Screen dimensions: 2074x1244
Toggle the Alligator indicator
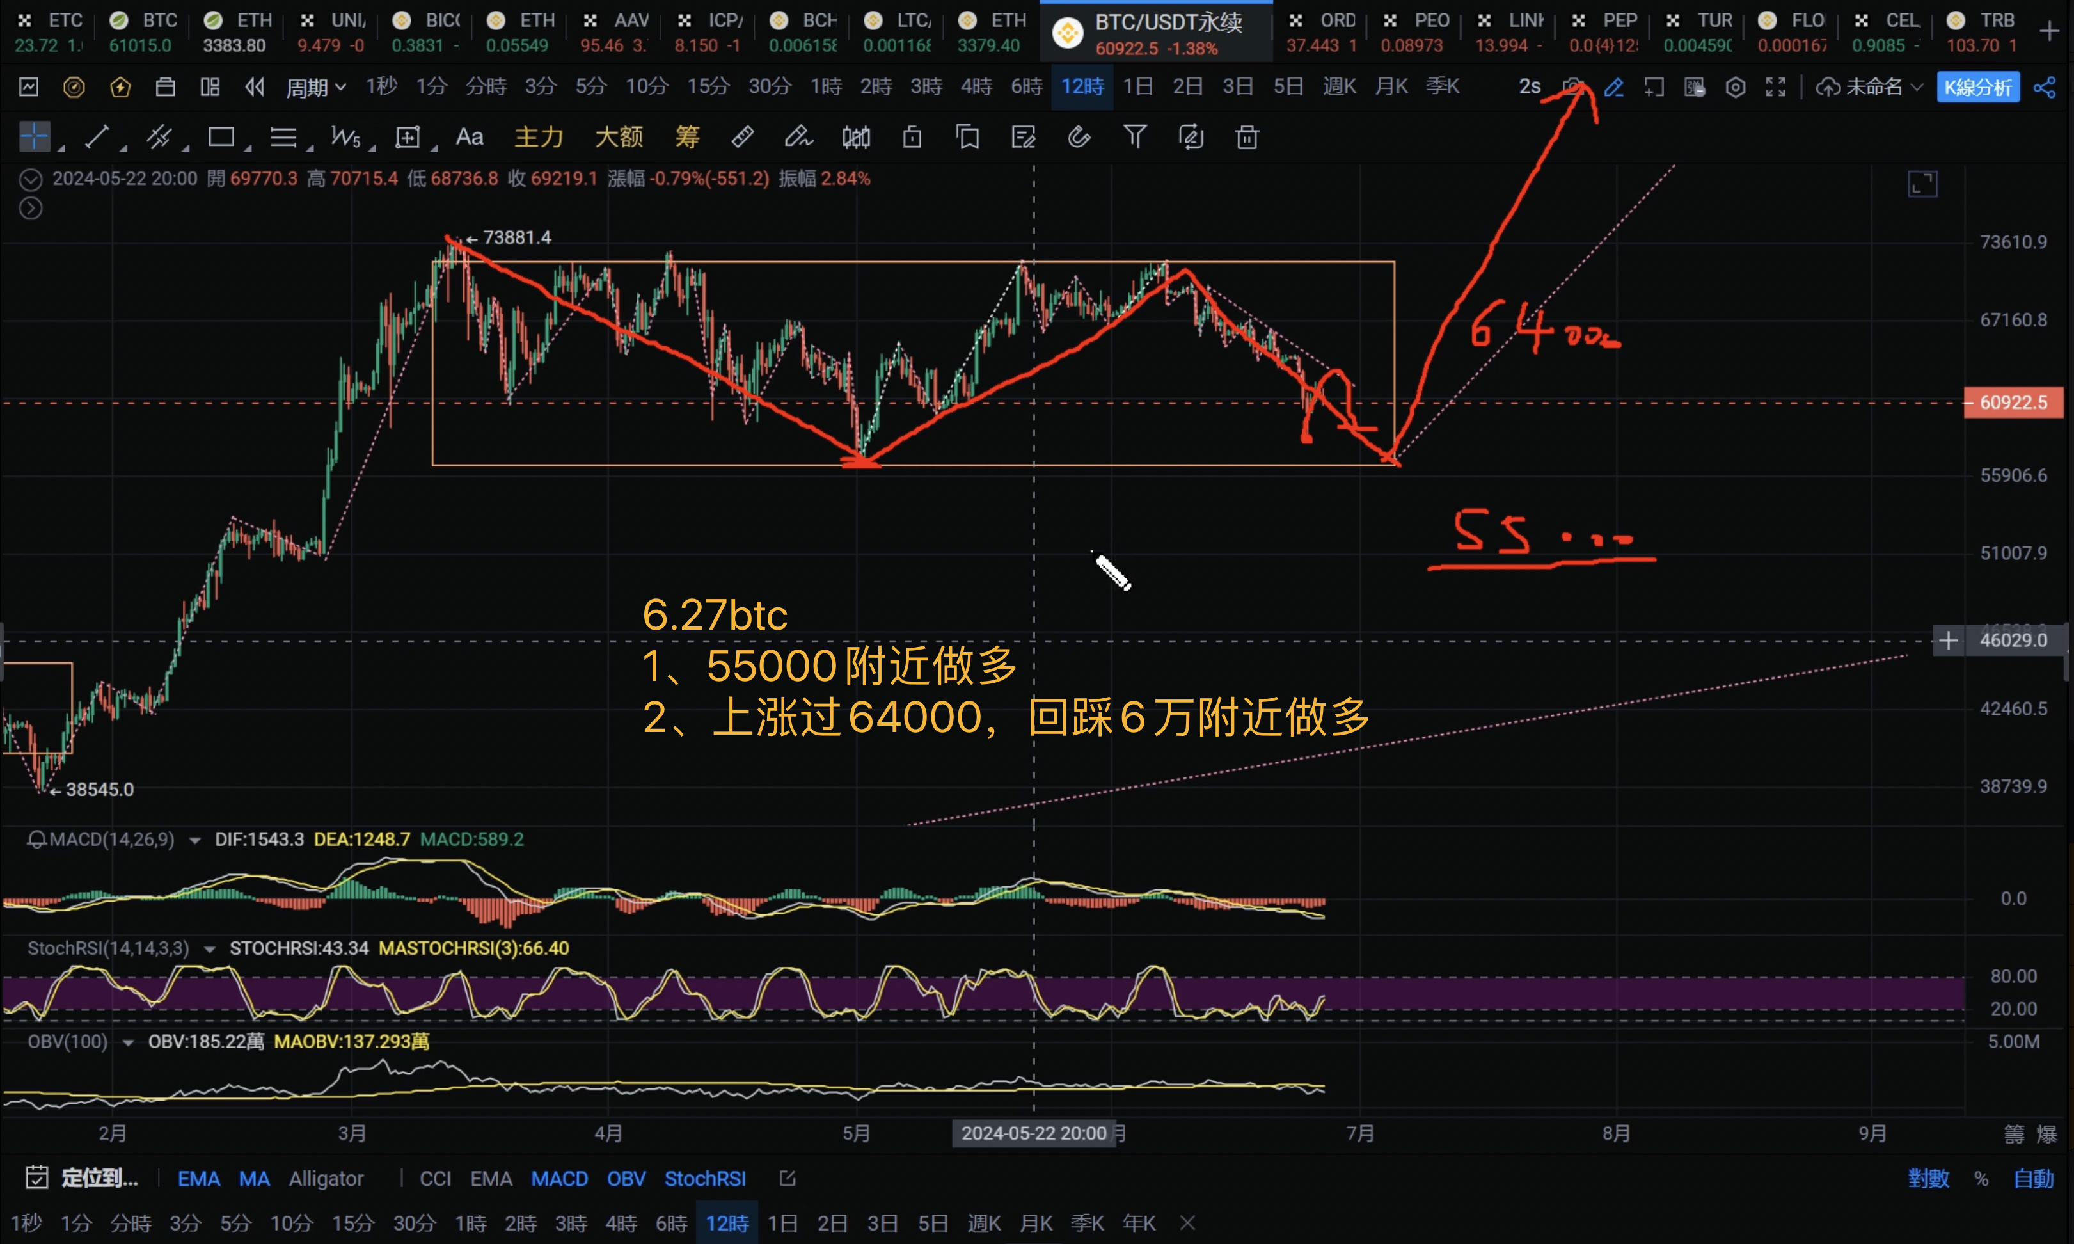326,1179
